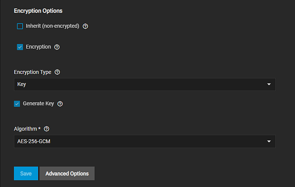Open help tooltip for the Encryption checkbox
295x187 pixels.
[x=57, y=47]
